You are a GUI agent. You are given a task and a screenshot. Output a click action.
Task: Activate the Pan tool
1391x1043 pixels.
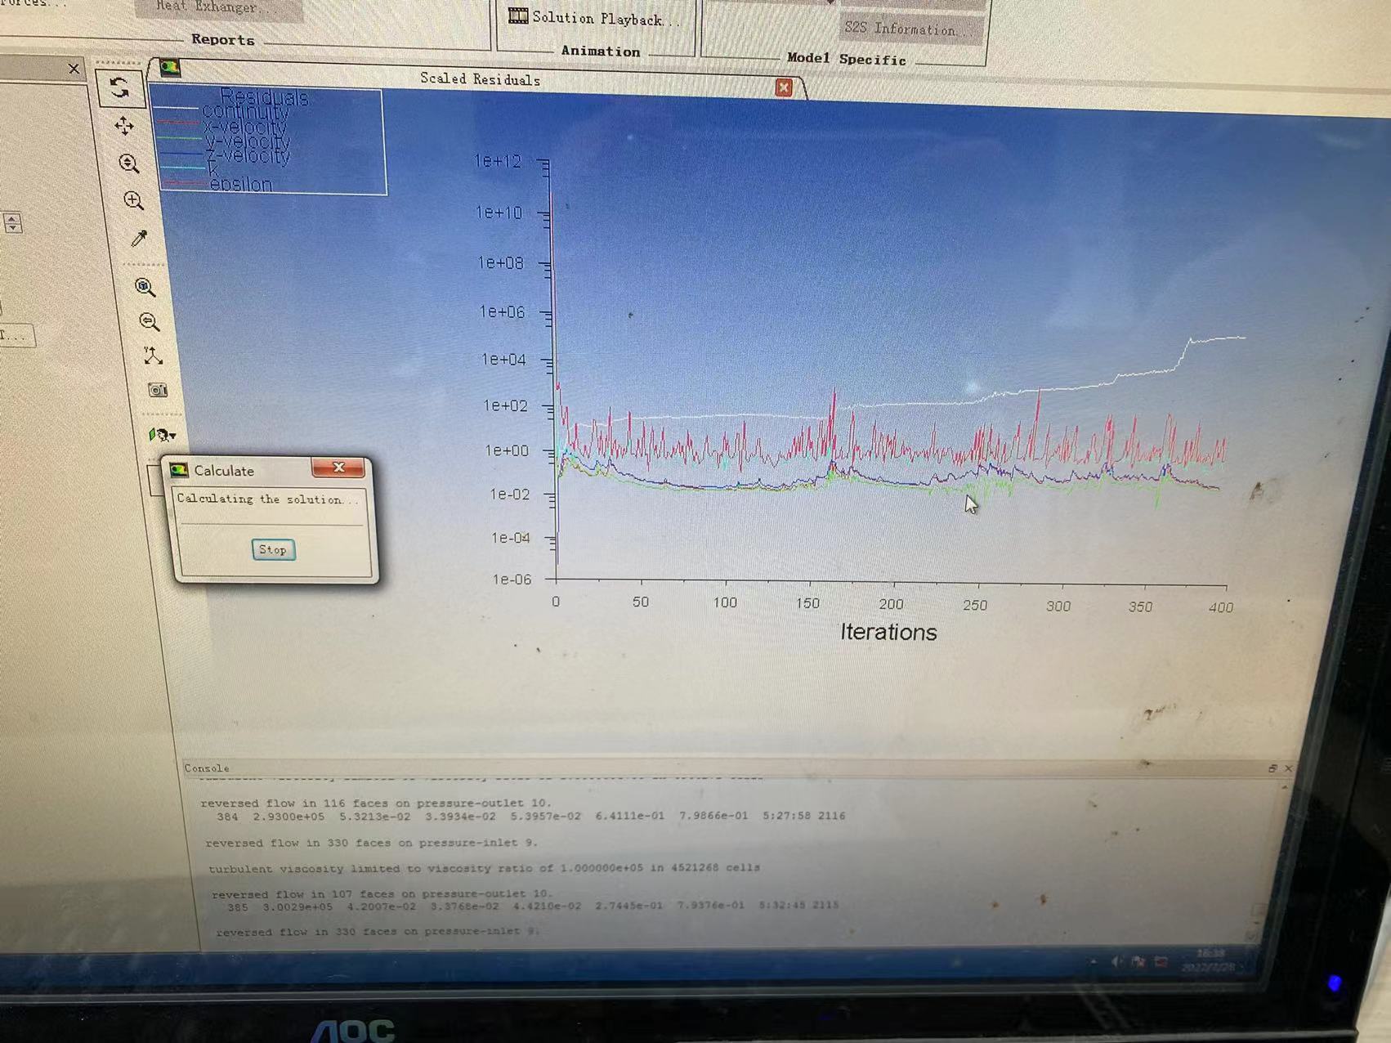(x=124, y=126)
